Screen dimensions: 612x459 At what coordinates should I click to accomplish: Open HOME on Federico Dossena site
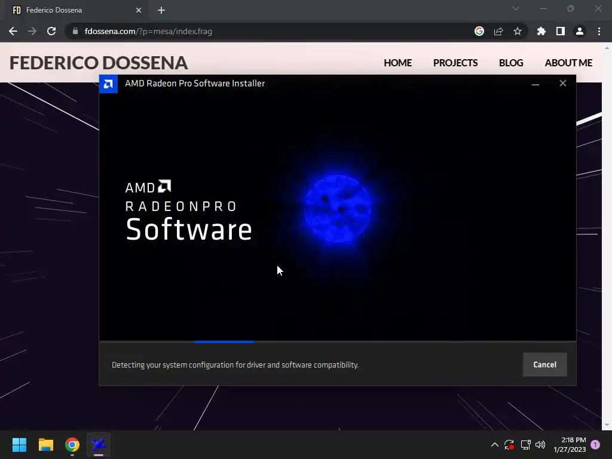[397, 63]
